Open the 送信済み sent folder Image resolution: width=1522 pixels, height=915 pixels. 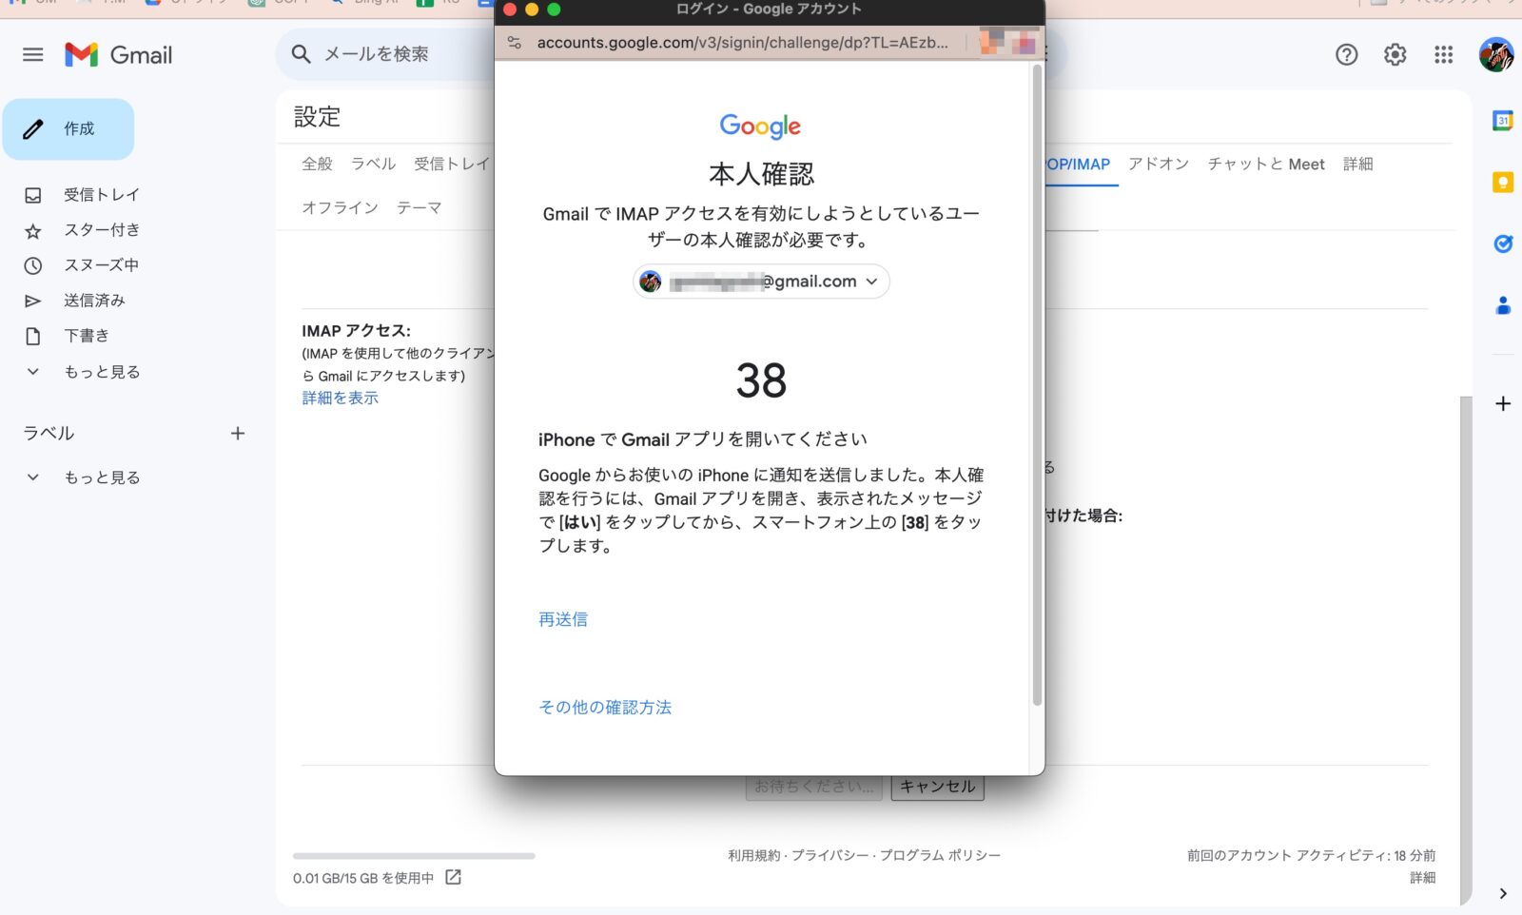point(94,301)
